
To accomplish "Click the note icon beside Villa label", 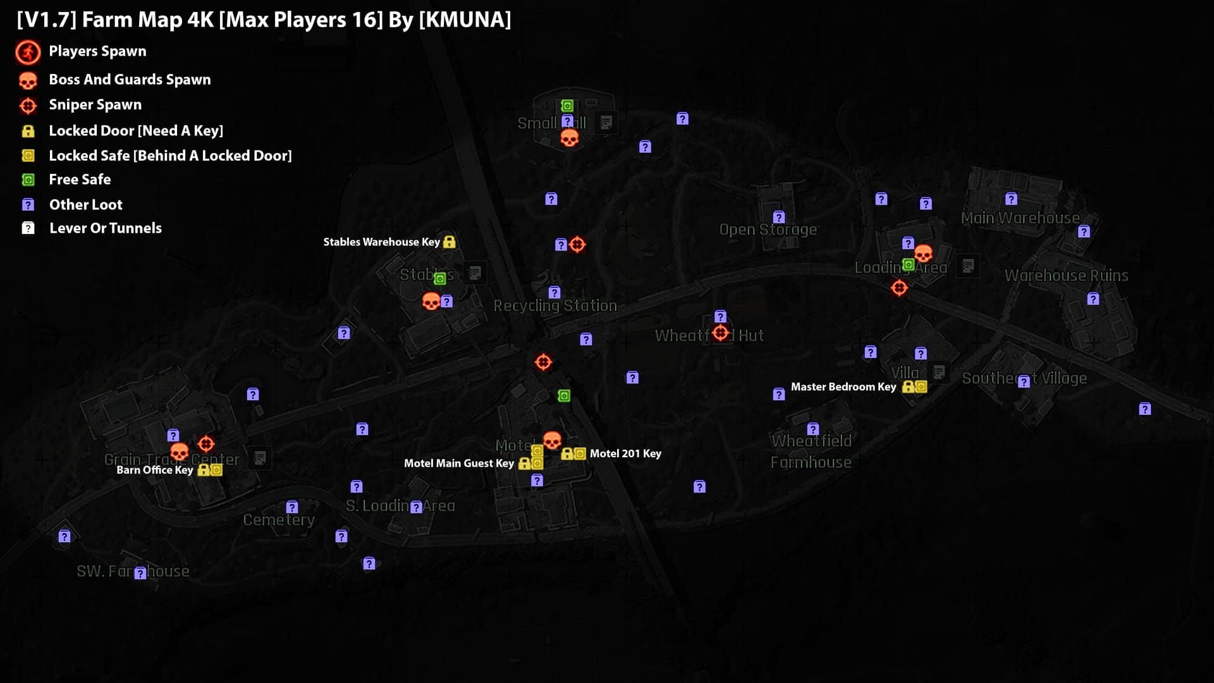I will 939,372.
